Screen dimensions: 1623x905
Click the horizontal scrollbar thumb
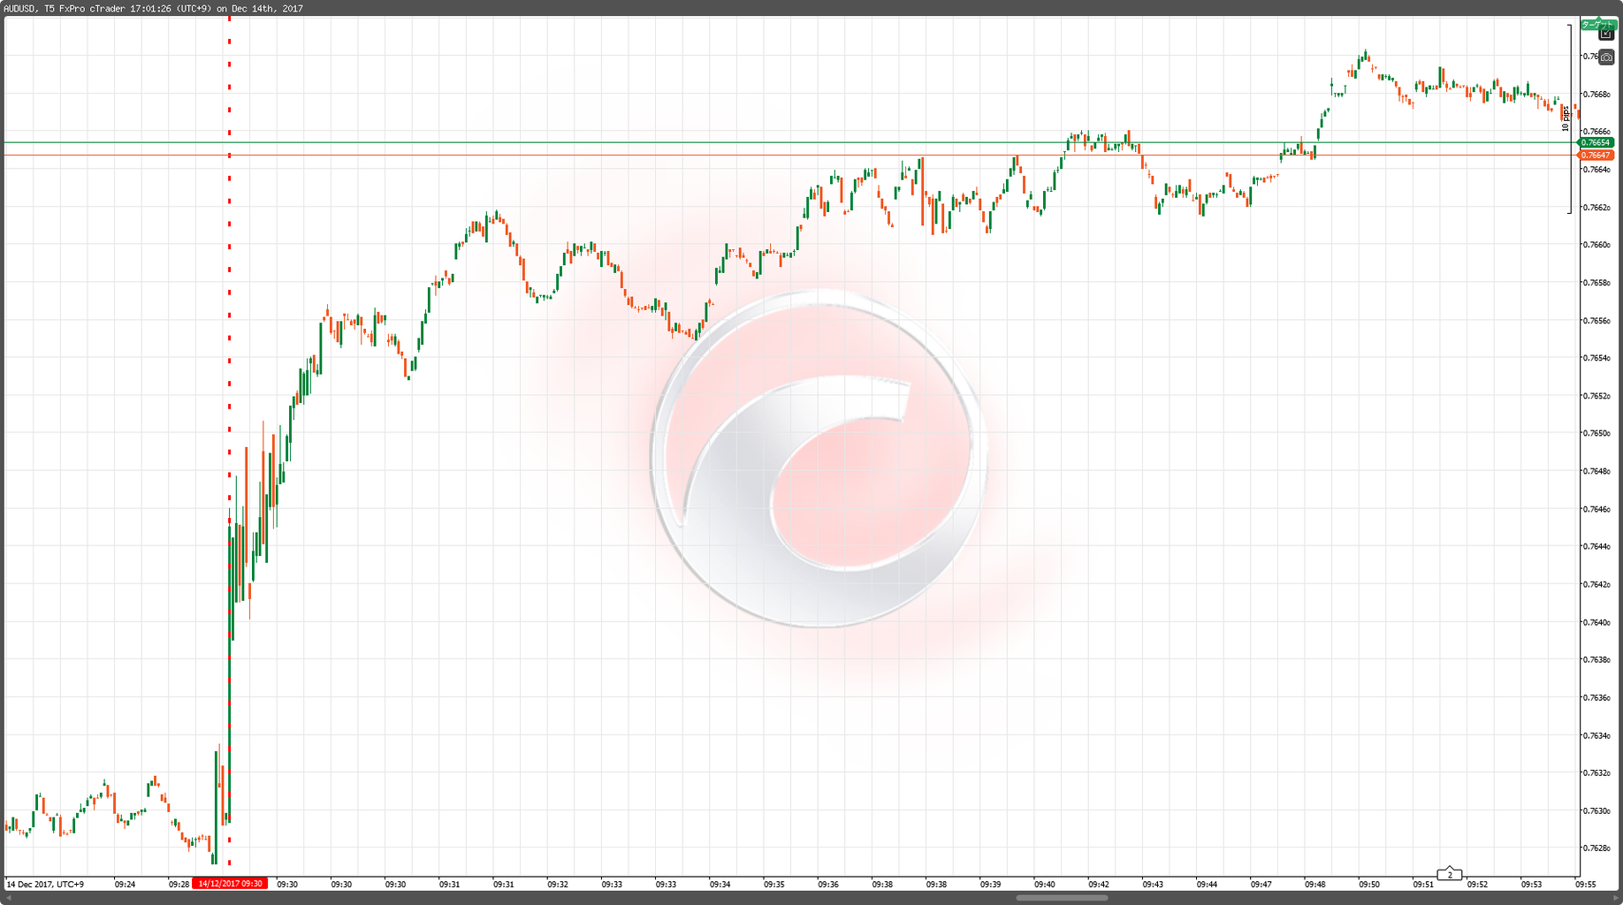coord(1062,898)
